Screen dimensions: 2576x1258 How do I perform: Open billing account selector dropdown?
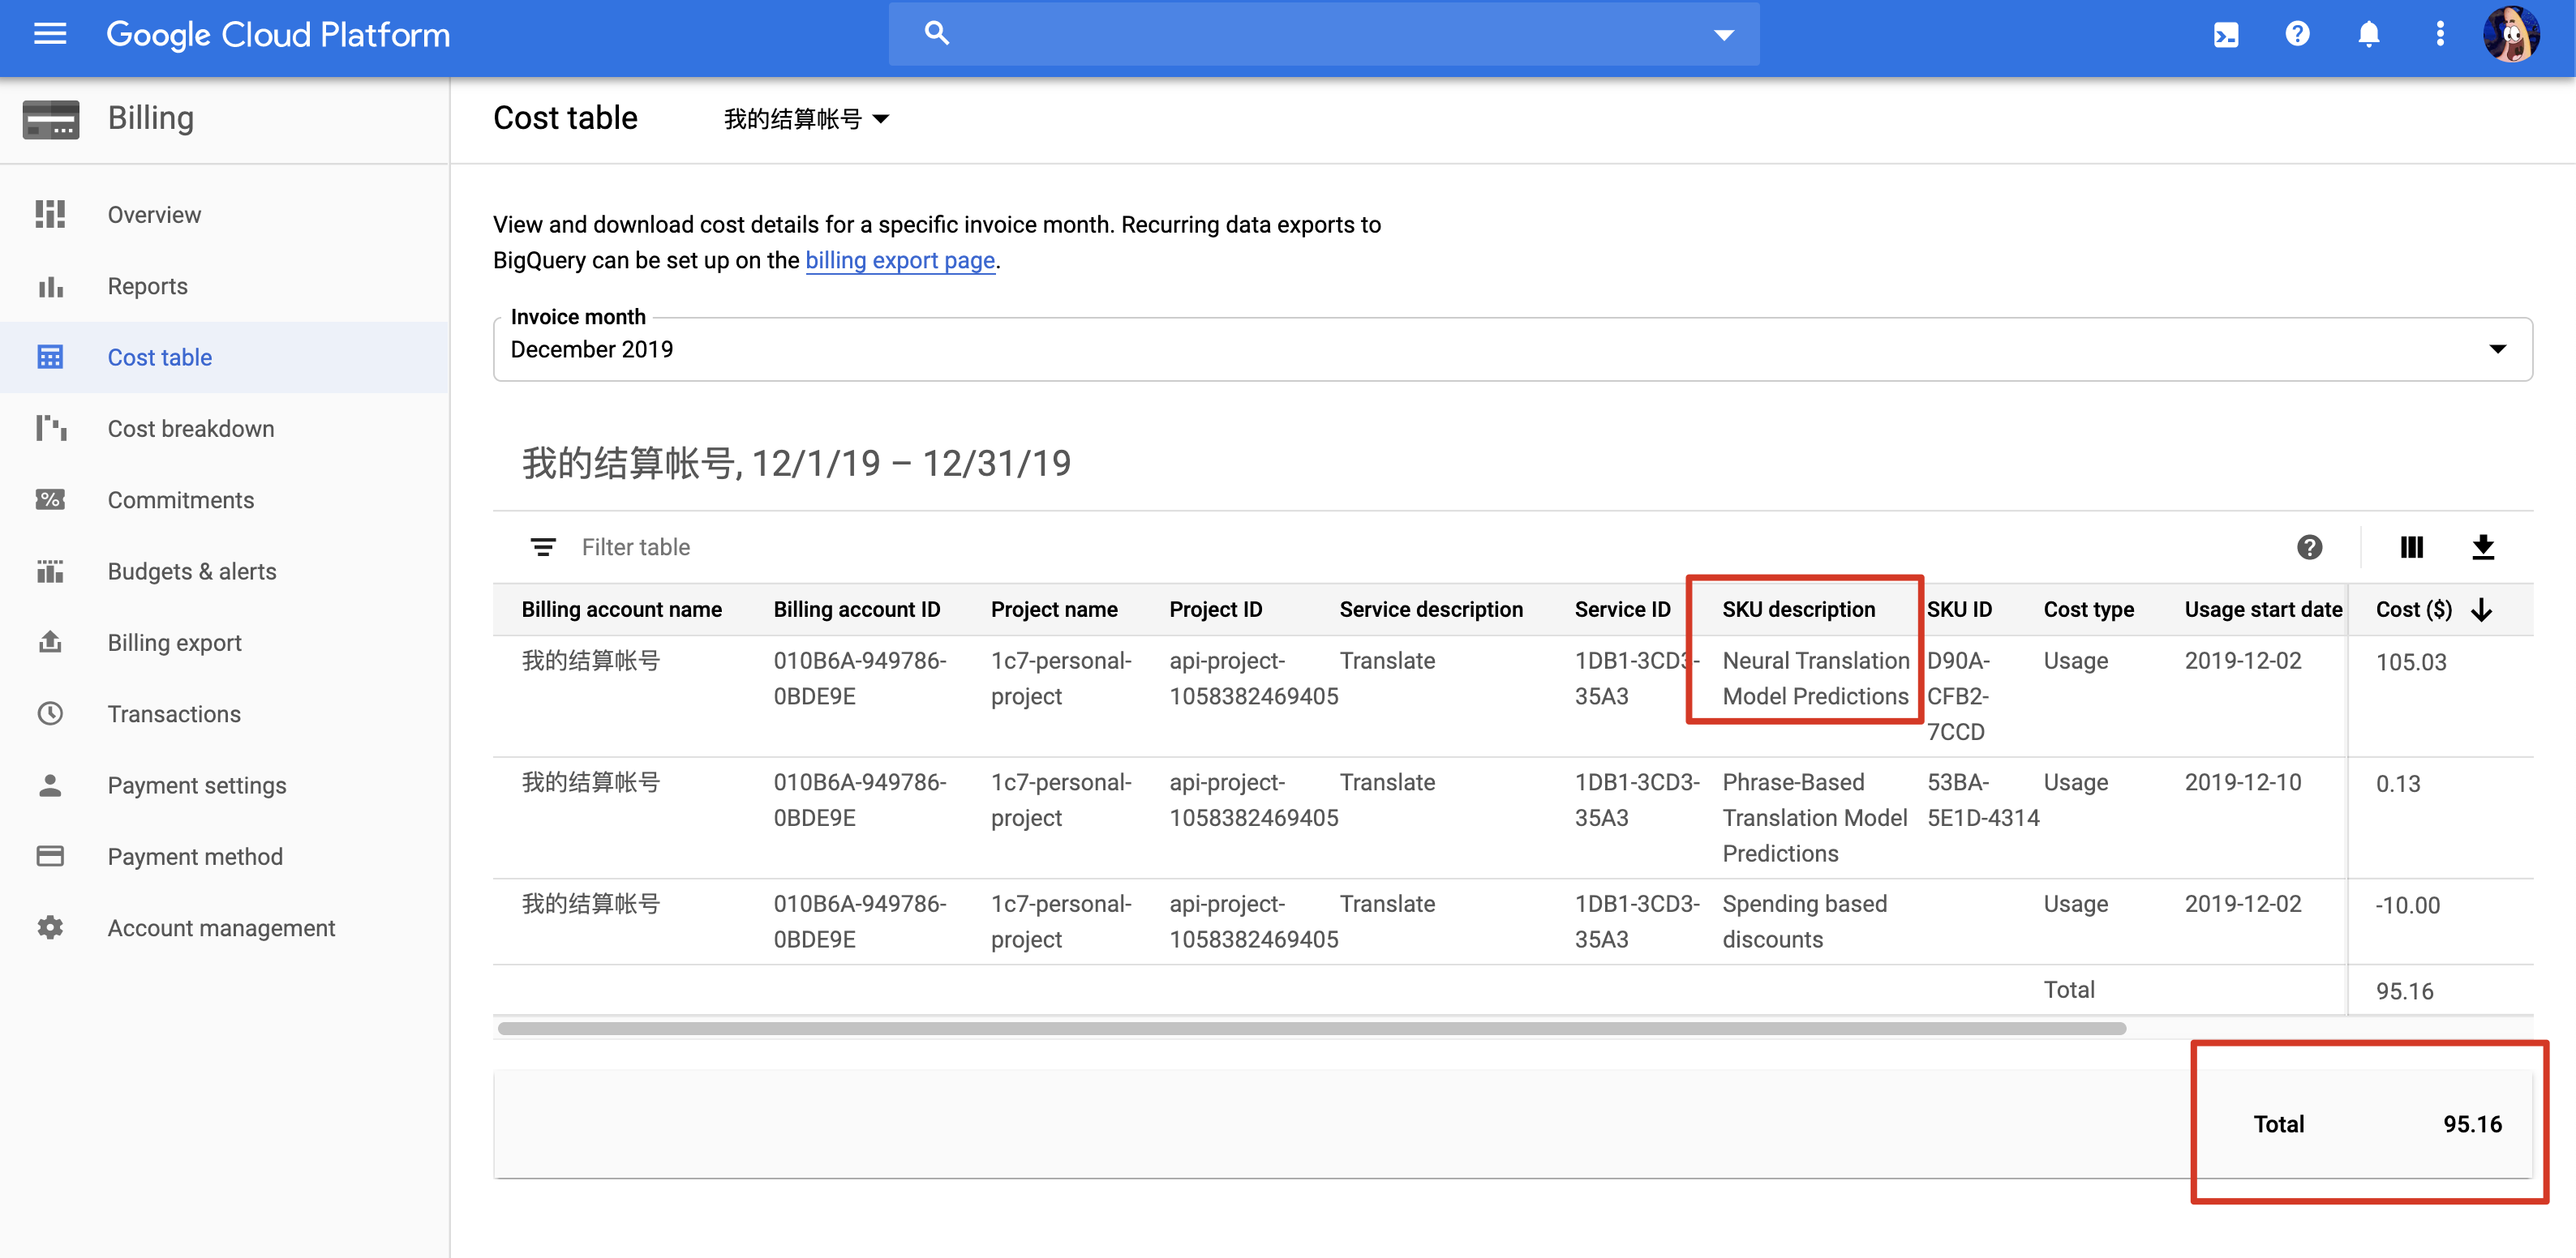806,120
